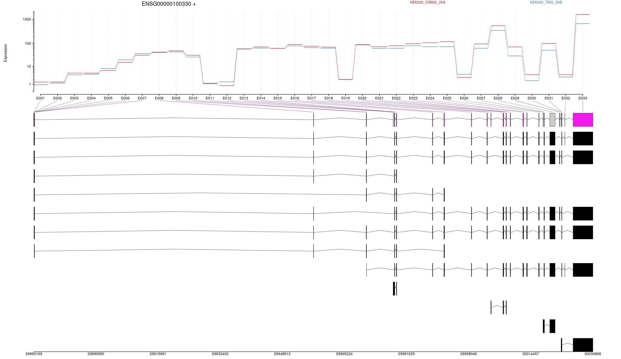This screenshot has width=621, height=359.
Task: Click exon bin label E016
Action: 295,98
